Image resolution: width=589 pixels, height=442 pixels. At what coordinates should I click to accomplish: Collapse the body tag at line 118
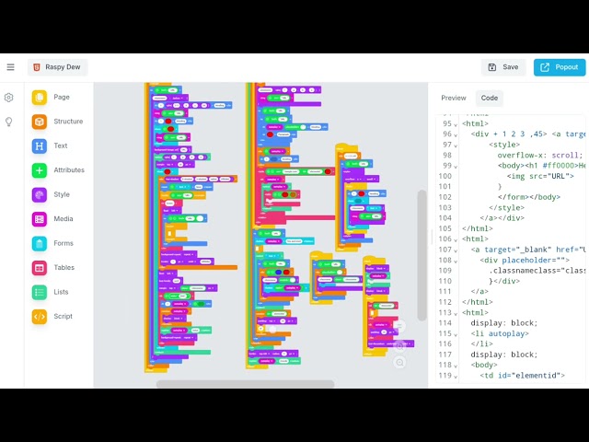click(456, 366)
